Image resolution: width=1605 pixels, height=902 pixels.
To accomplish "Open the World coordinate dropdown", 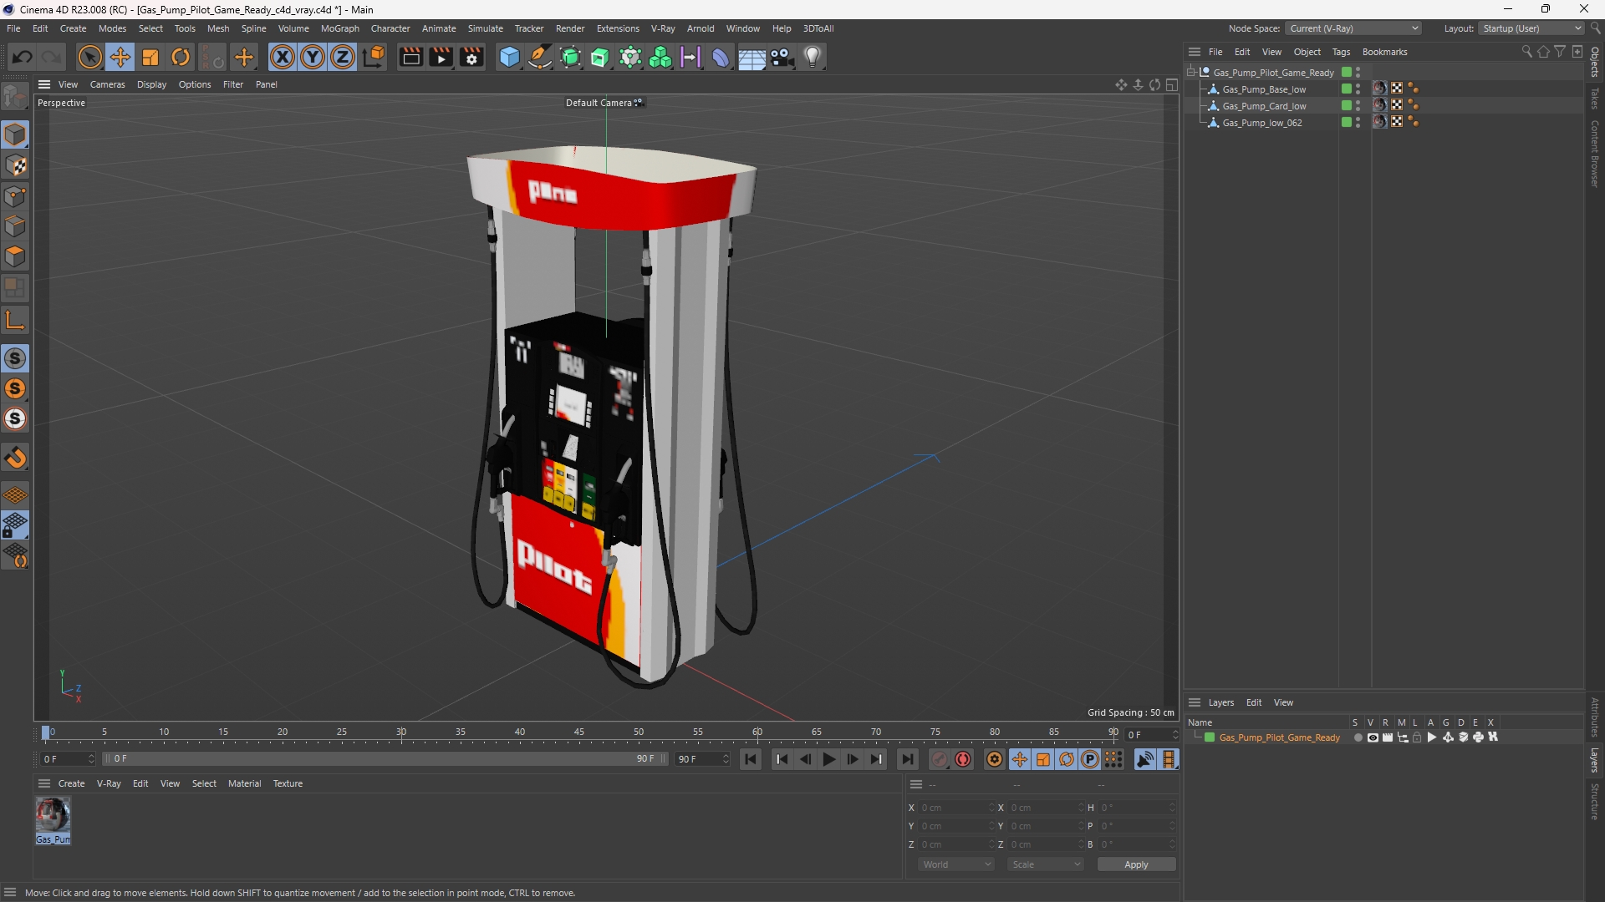I will click(956, 864).
